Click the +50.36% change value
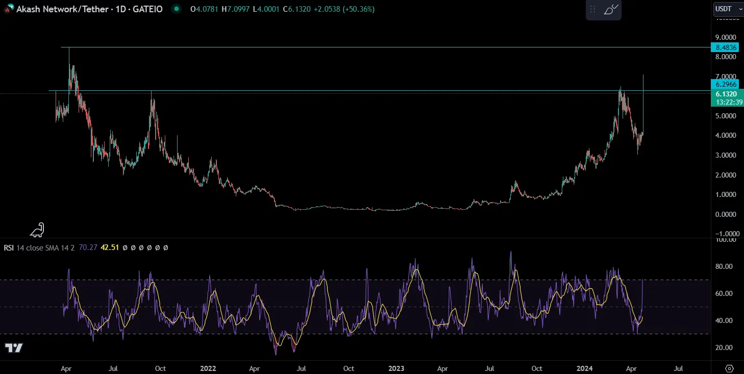 click(x=358, y=9)
